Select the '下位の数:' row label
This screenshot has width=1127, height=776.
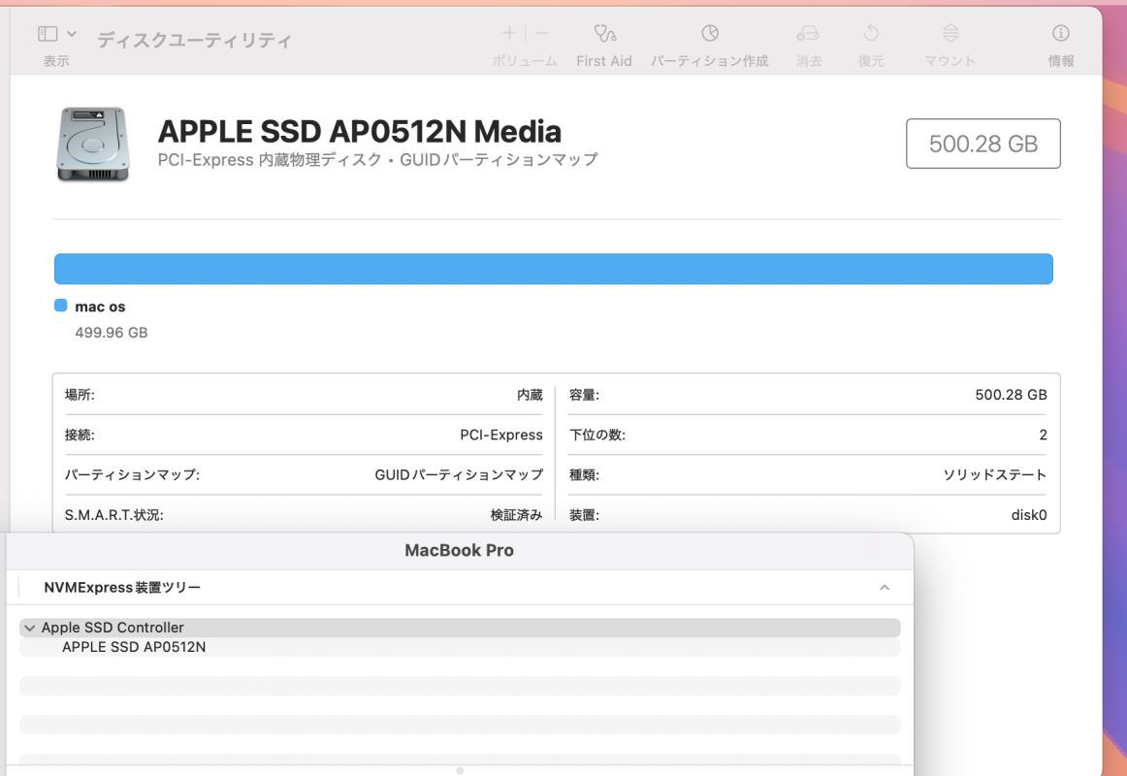point(597,435)
